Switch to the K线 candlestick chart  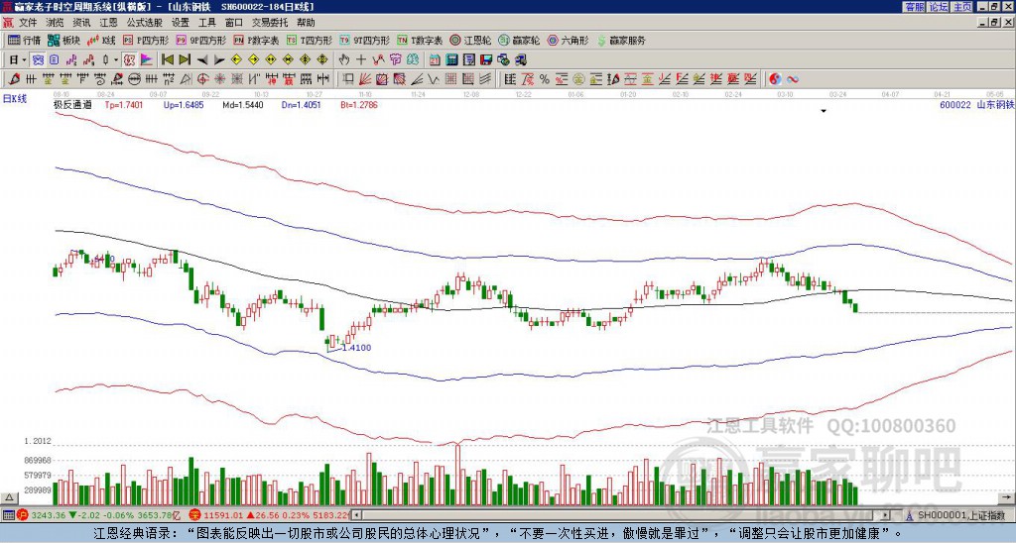coord(101,40)
